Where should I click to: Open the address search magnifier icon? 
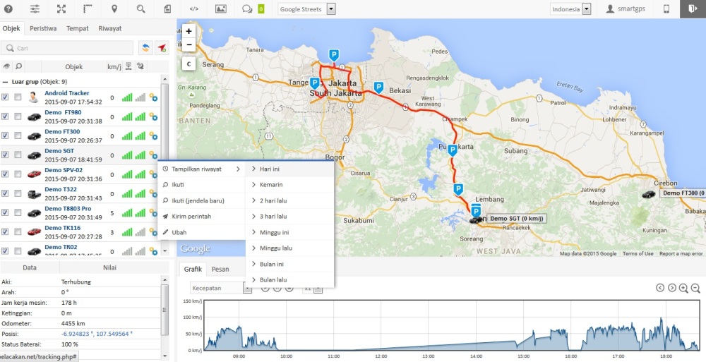click(141, 9)
